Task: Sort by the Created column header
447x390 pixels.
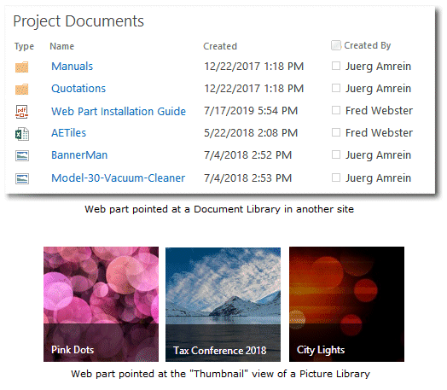Action: coord(220,46)
